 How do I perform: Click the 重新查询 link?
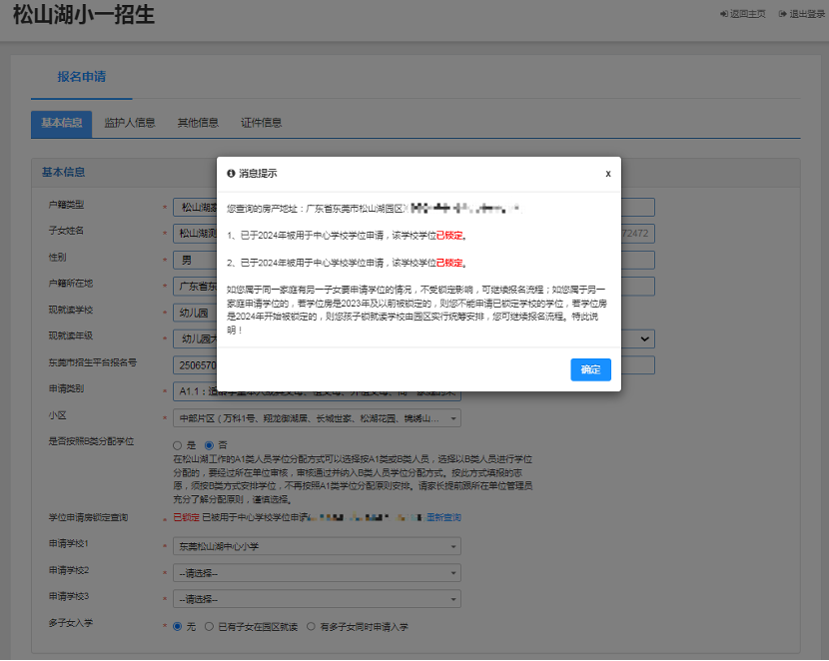point(443,518)
